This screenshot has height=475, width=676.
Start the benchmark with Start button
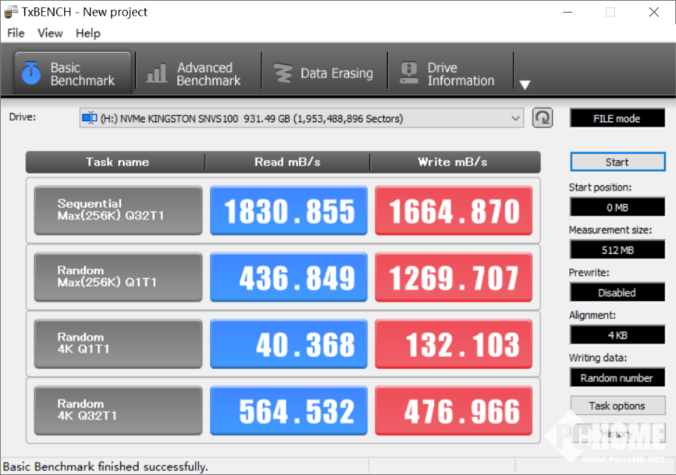[617, 162]
